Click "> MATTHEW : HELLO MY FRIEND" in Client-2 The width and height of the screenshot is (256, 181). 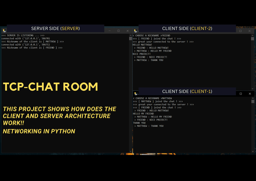[x=153, y=51]
